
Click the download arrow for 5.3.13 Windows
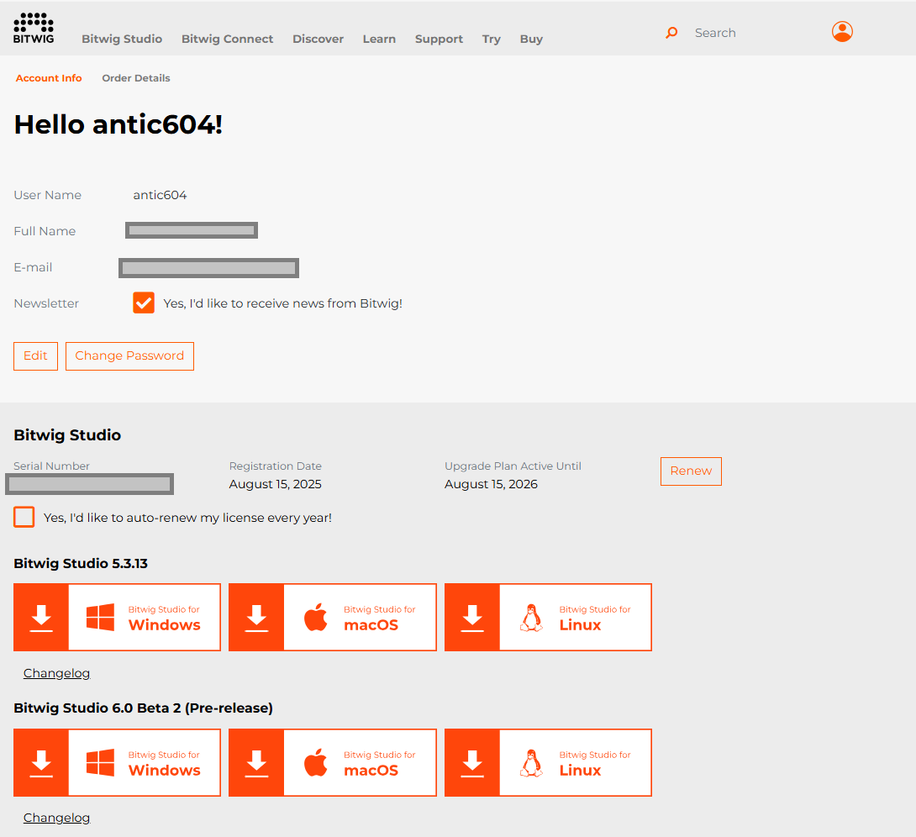click(41, 618)
